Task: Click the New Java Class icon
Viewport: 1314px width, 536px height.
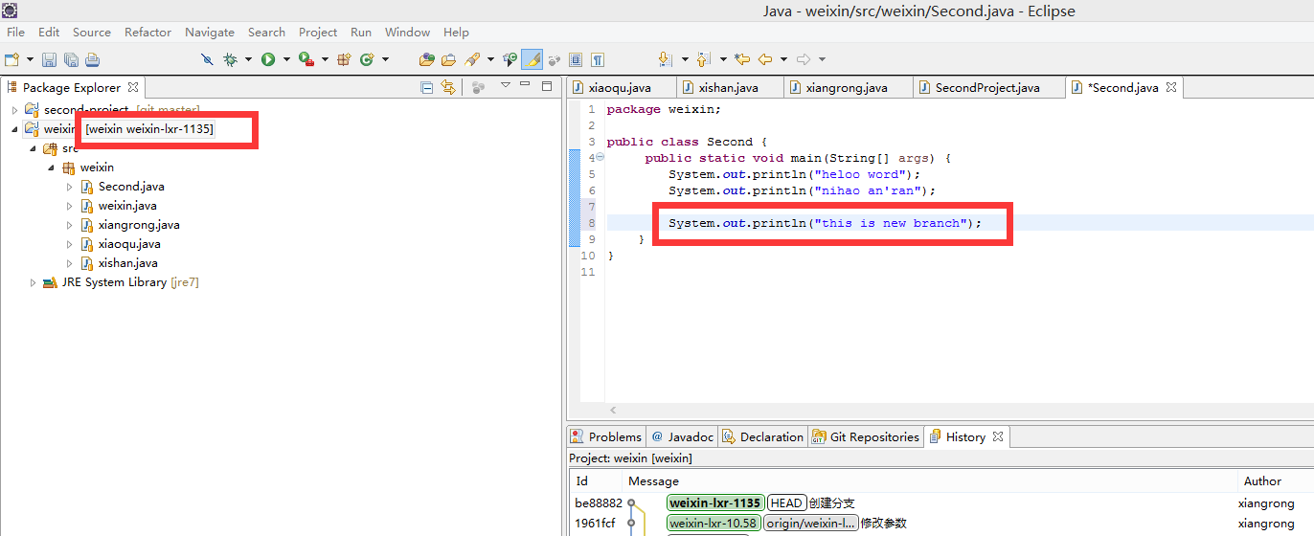Action: (x=367, y=59)
